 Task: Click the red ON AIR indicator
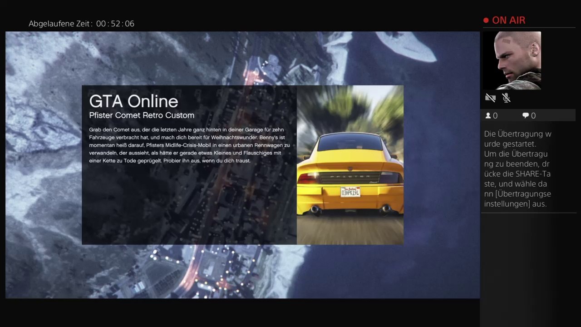click(504, 20)
